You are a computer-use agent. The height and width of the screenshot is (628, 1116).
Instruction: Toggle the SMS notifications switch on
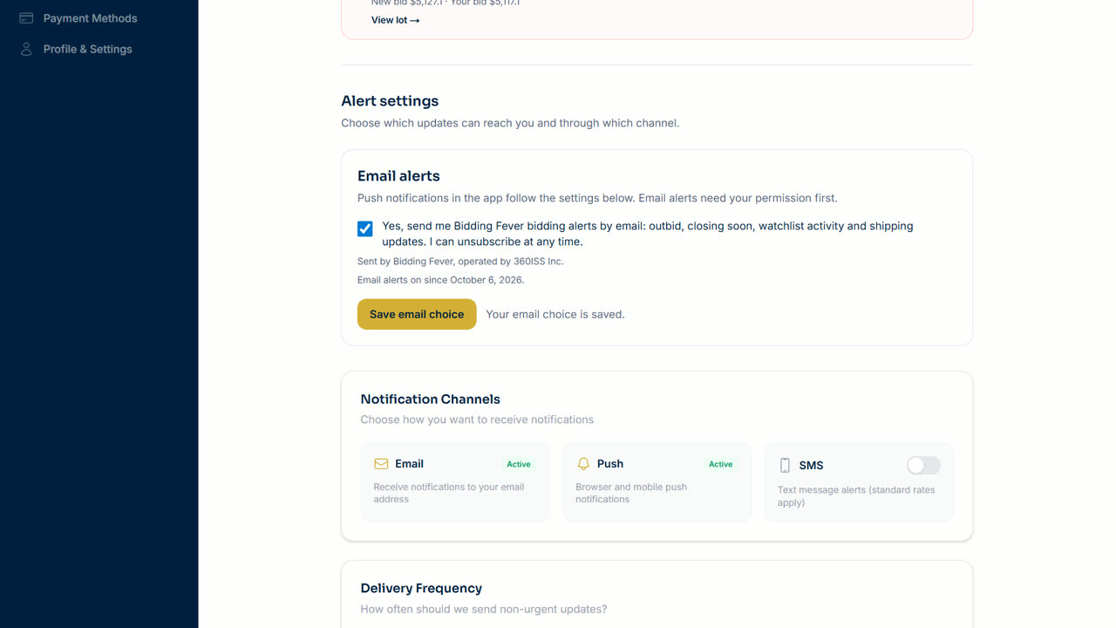coord(923,466)
